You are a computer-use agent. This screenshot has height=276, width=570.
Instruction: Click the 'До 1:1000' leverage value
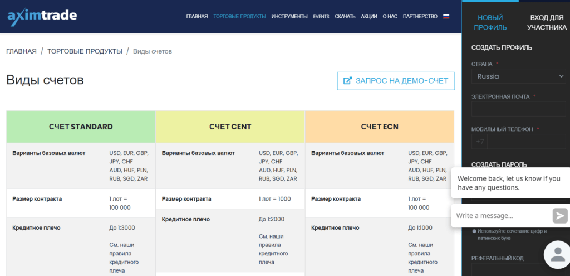[421, 228]
